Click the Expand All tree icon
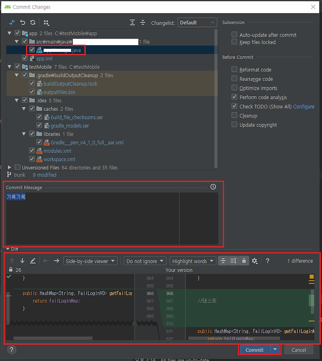 (132, 22)
